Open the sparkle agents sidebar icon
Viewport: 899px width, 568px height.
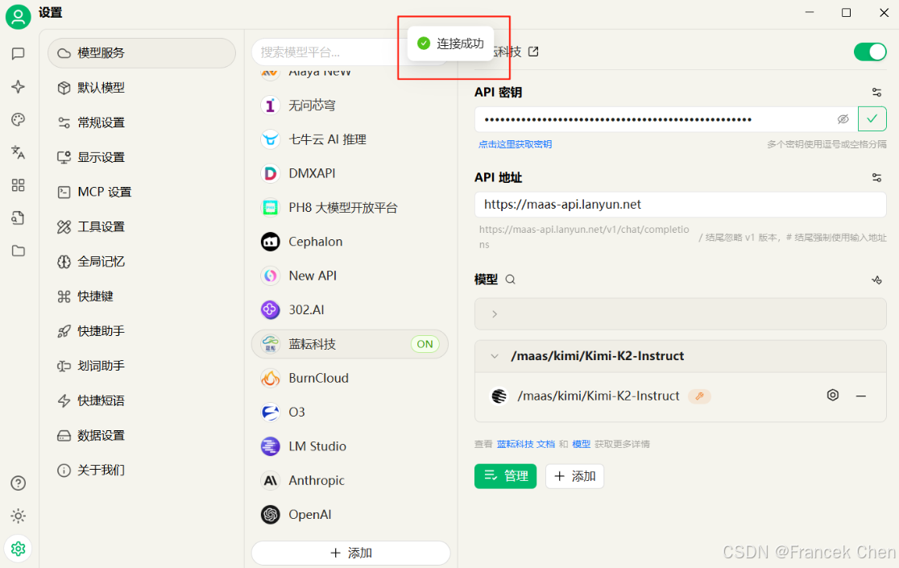click(x=19, y=86)
